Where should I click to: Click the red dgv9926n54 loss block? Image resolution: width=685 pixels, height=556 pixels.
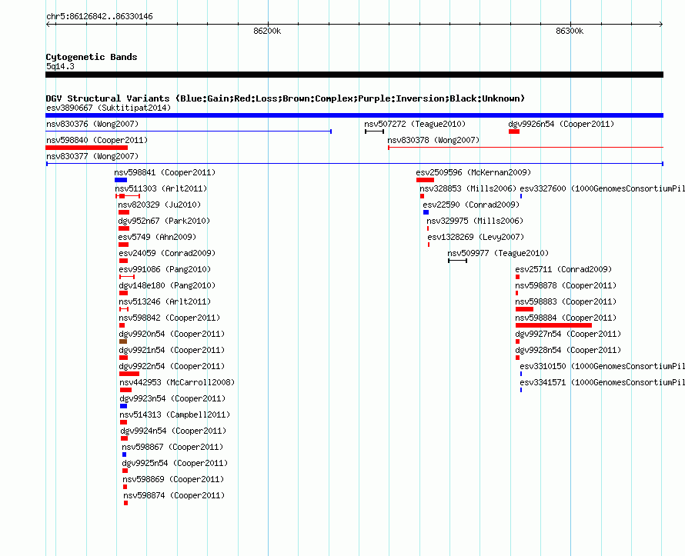pyautogui.click(x=514, y=132)
